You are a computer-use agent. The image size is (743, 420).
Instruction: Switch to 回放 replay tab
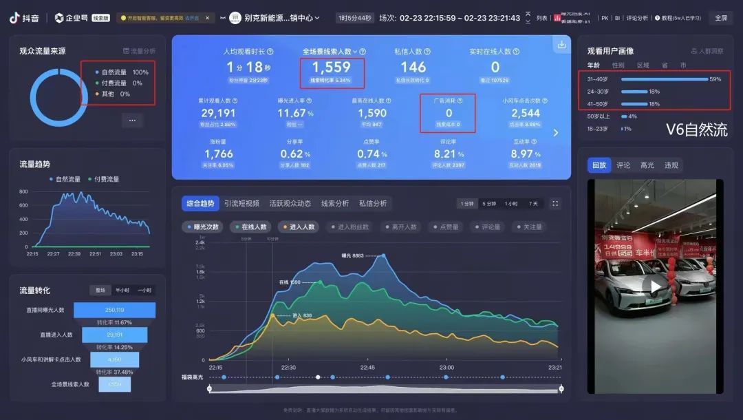[599, 165]
